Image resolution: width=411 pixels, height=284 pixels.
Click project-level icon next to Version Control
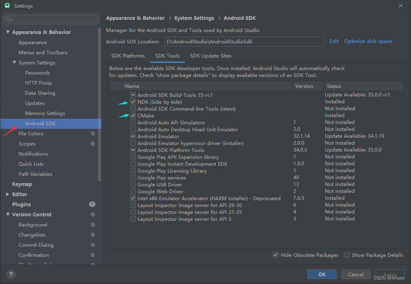(x=93, y=214)
